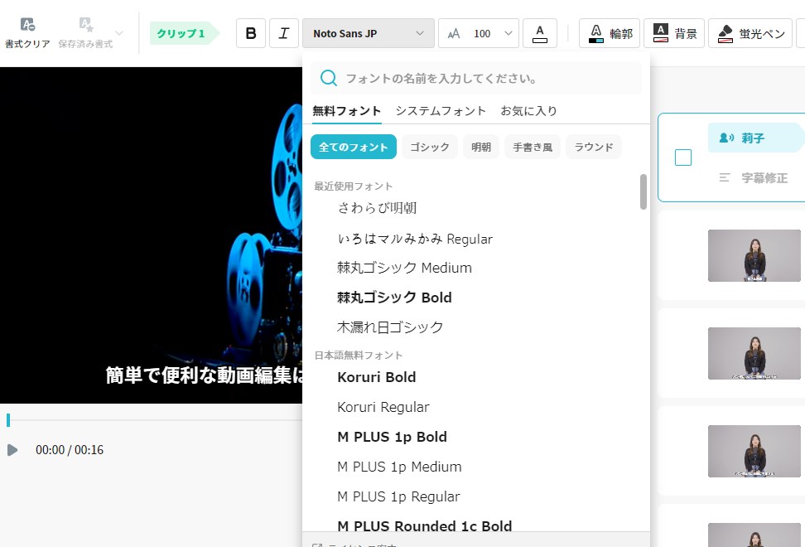Open the 保存済み書式 icon
This screenshot has height=547, width=805.
(86, 24)
